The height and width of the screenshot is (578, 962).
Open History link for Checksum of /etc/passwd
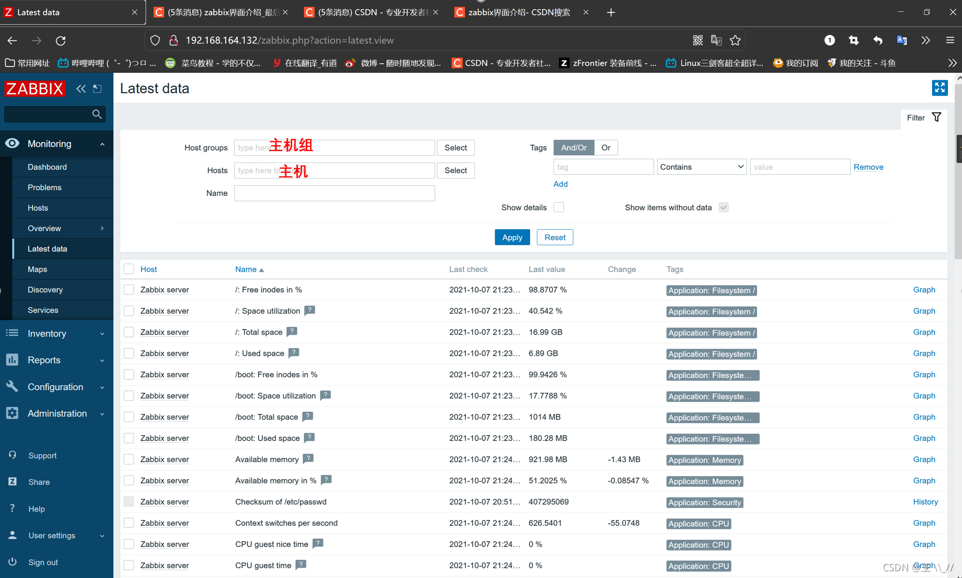[925, 502]
